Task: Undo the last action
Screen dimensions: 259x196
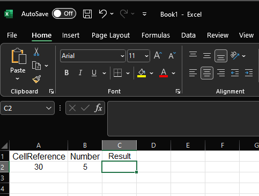Action: [x=103, y=14]
